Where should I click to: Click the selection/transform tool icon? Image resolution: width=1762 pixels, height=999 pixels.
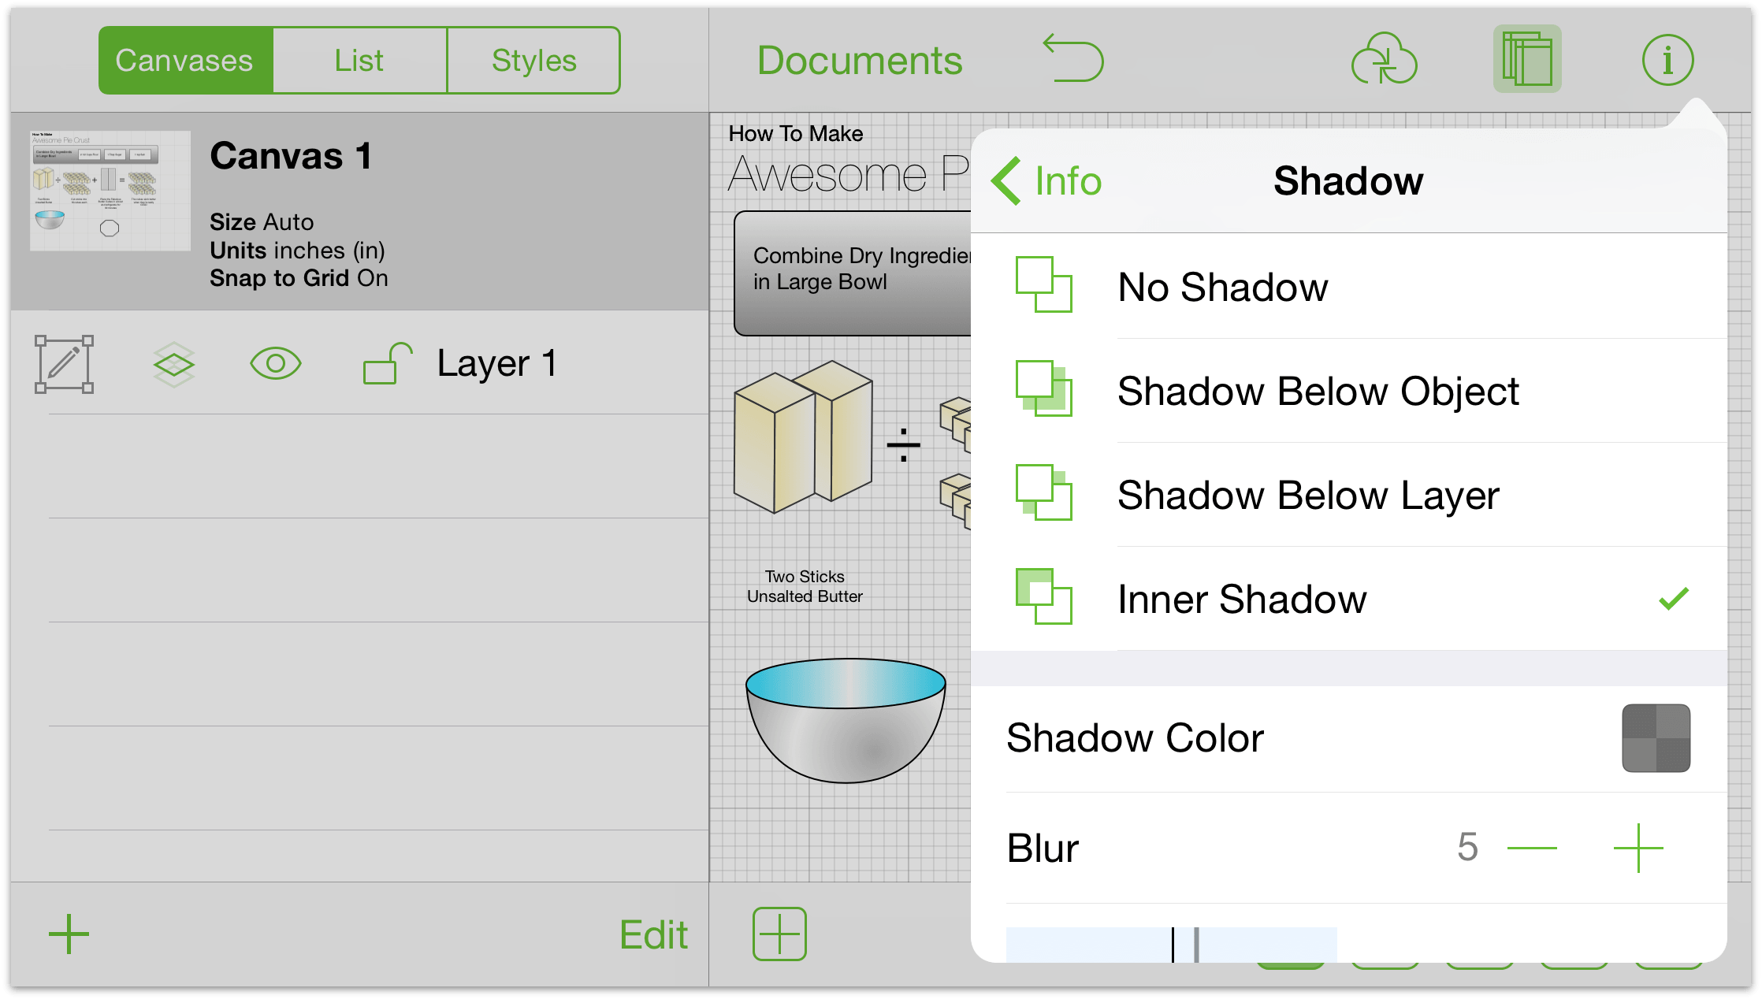[x=64, y=363]
